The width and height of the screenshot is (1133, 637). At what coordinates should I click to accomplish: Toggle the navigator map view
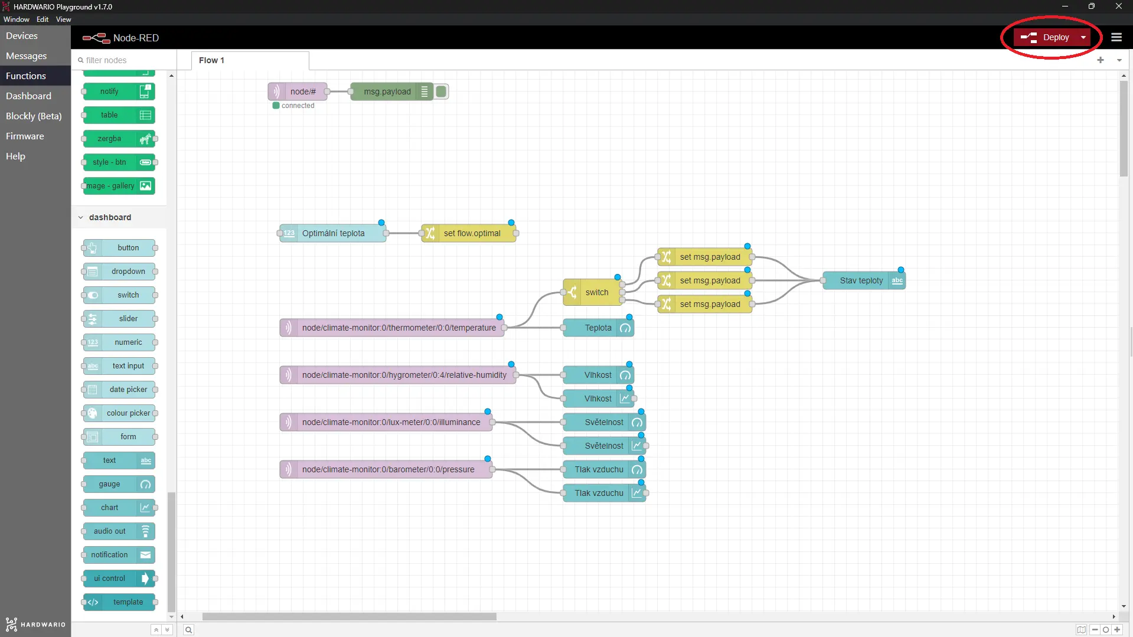pyautogui.click(x=1081, y=630)
